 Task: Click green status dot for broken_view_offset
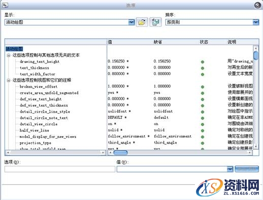pos(202,87)
